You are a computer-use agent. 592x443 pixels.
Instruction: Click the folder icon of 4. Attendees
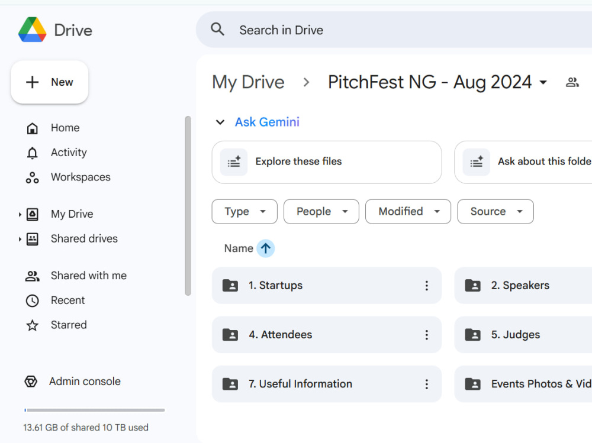(x=230, y=335)
